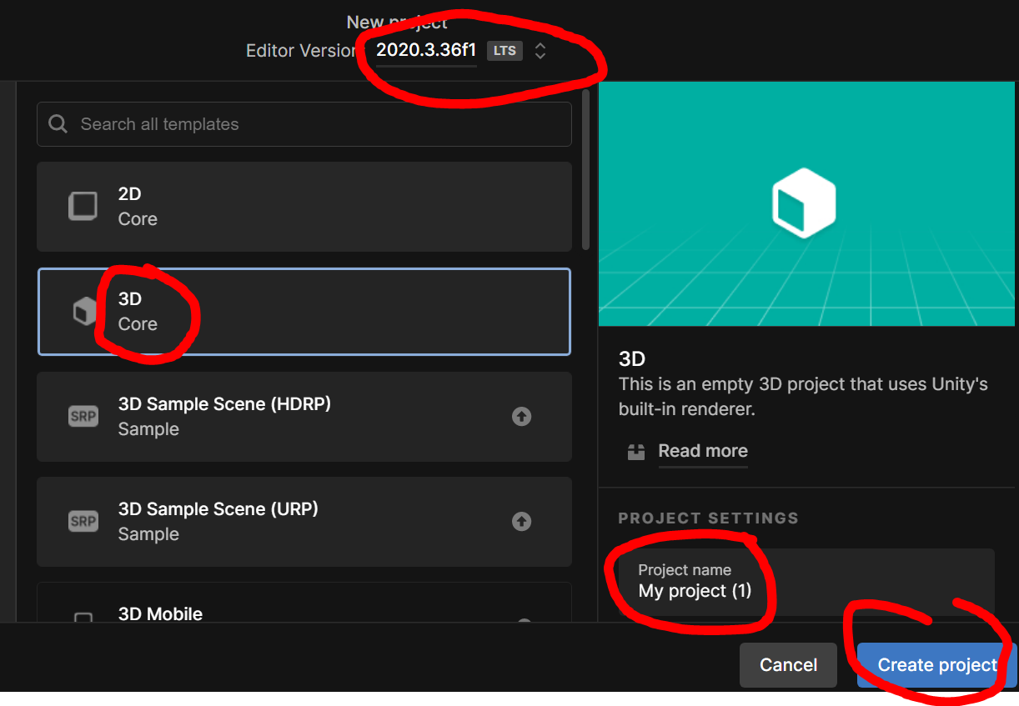Click the icon beside Read more

point(636,452)
